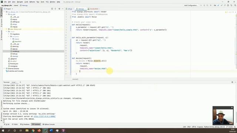237x133 pixels.
Task: Click the UTF-8 encoding status entry
Action: (x=194, y=127)
